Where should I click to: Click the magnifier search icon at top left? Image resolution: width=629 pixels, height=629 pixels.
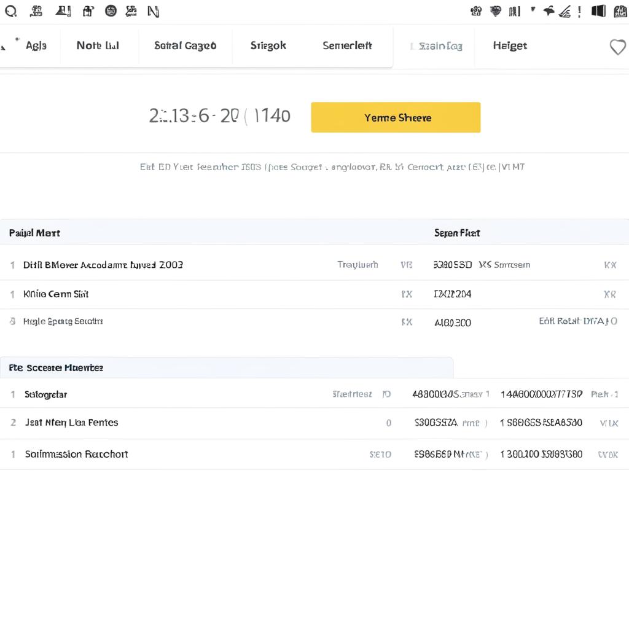click(x=10, y=10)
